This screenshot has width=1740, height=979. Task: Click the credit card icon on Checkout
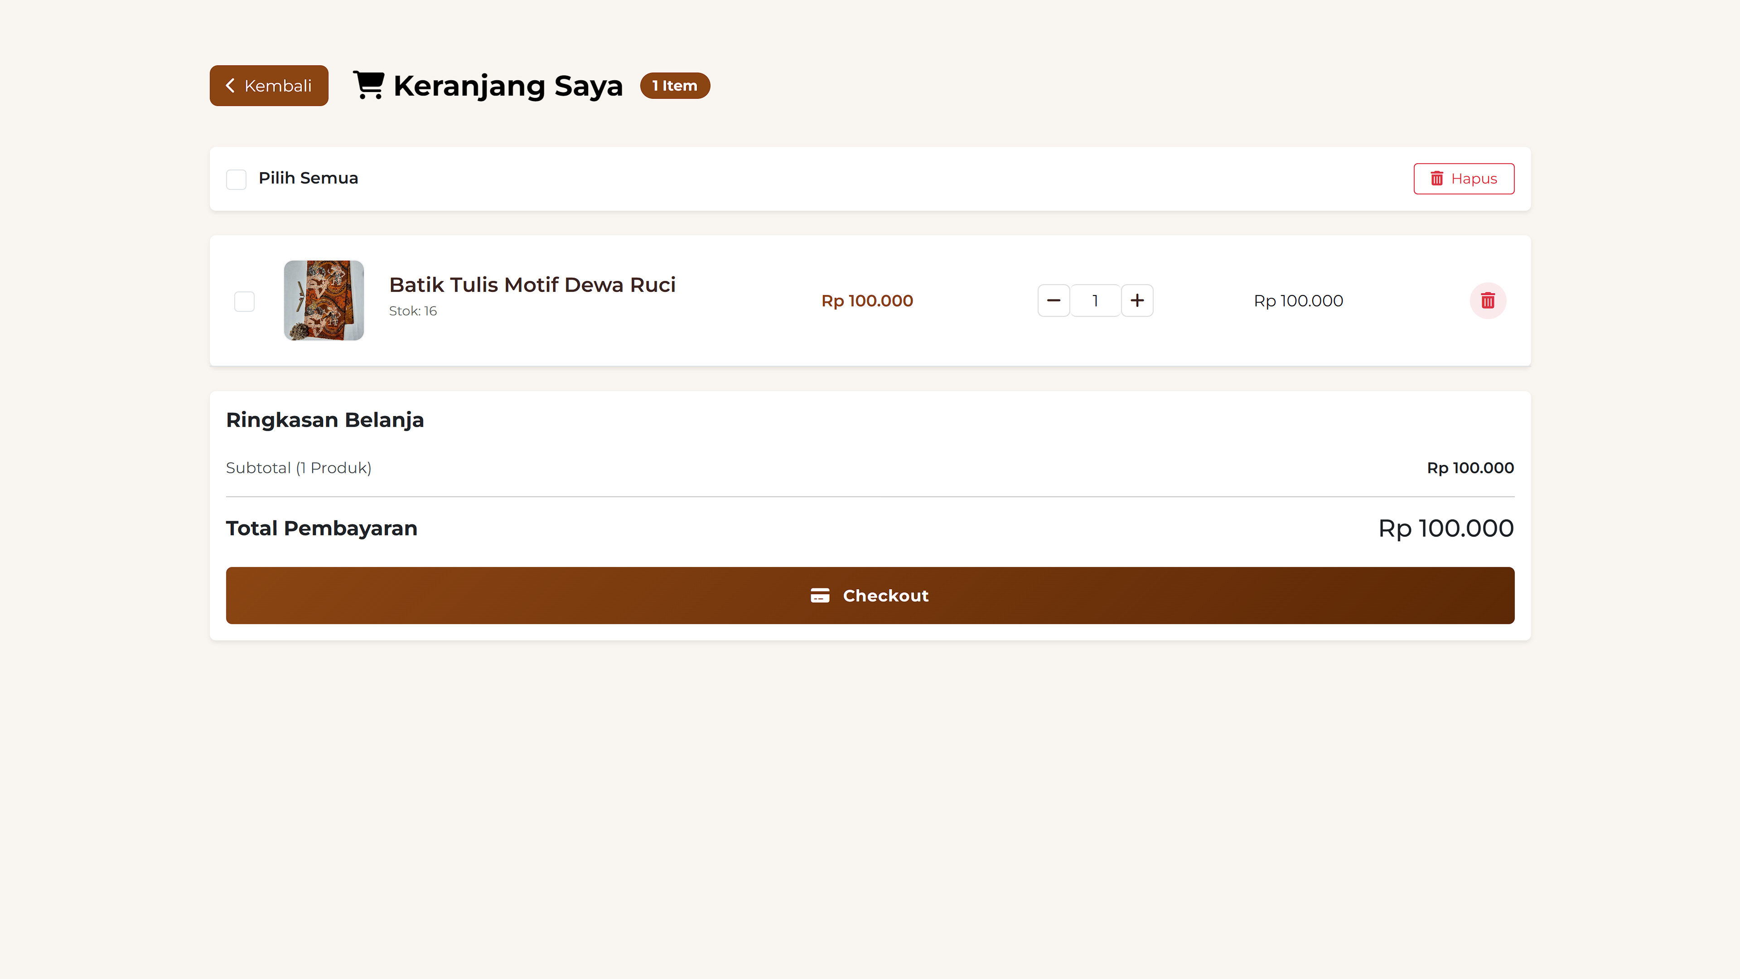pos(819,595)
